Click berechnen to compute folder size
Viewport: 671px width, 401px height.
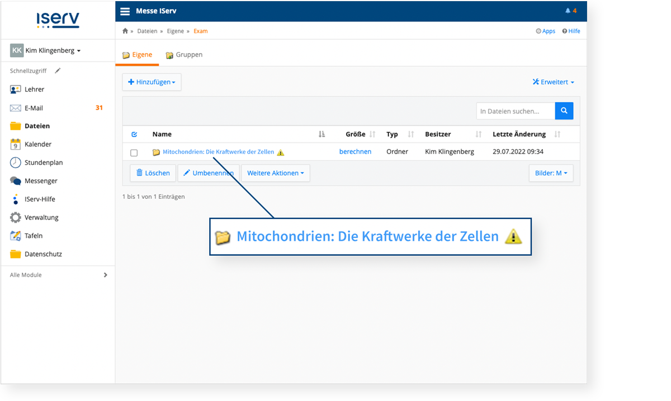tap(355, 152)
